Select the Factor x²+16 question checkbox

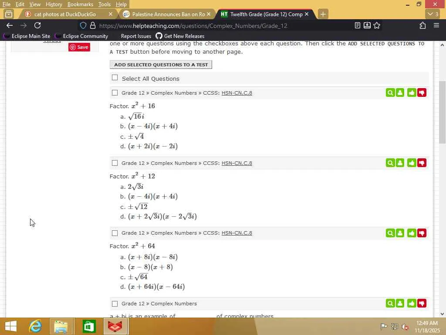point(115,93)
